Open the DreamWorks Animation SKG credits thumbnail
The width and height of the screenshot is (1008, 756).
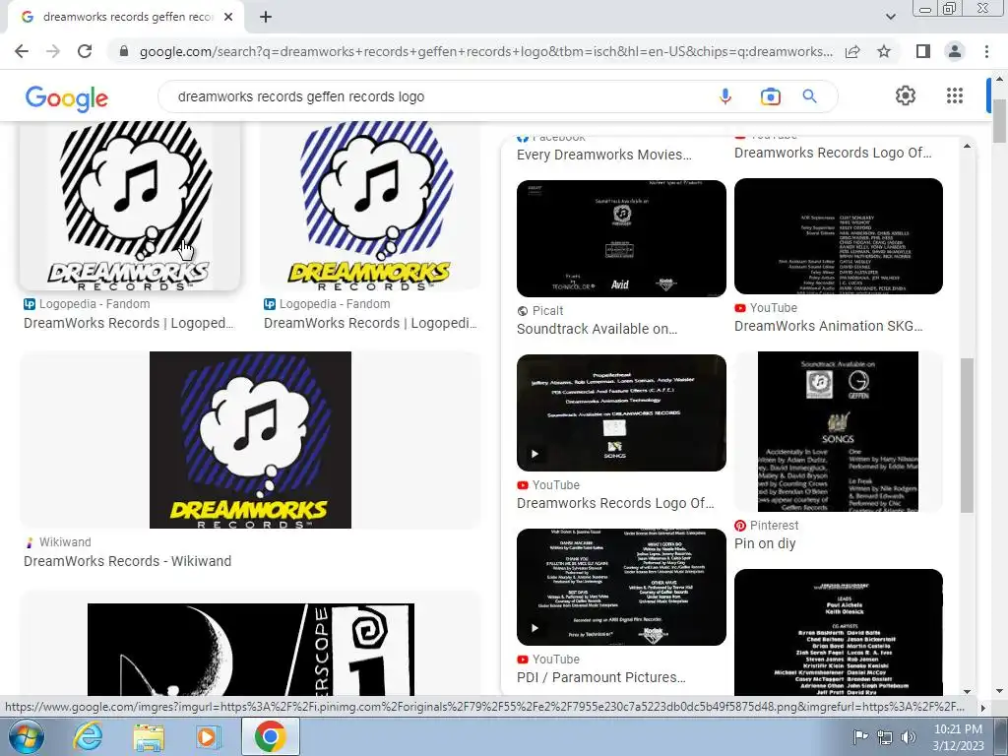(x=839, y=236)
